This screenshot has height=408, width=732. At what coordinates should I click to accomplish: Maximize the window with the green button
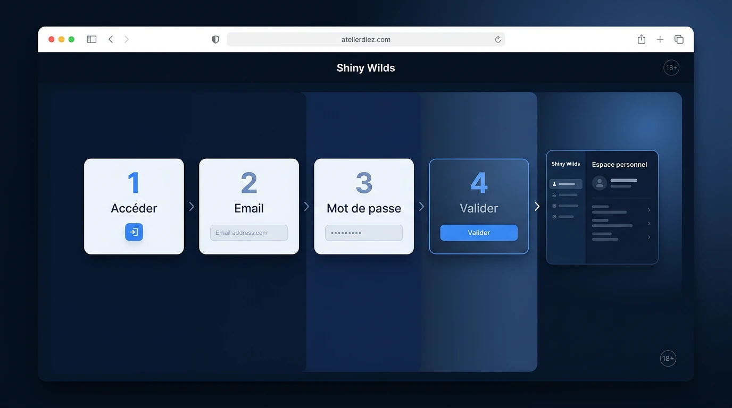[72, 39]
